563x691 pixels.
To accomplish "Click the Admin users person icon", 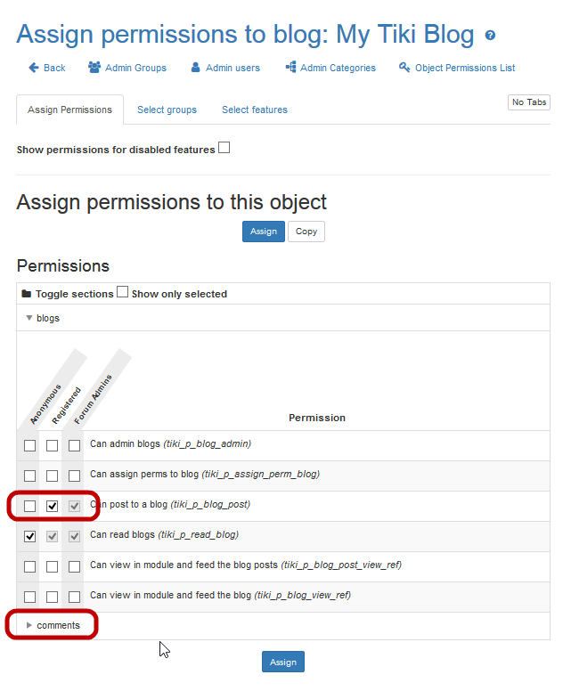I will (197, 68).
